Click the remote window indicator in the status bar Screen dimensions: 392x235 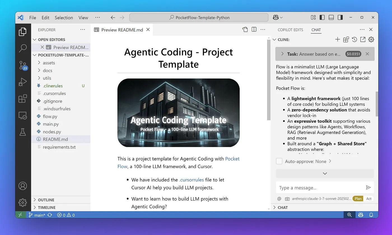click(20, 215)
